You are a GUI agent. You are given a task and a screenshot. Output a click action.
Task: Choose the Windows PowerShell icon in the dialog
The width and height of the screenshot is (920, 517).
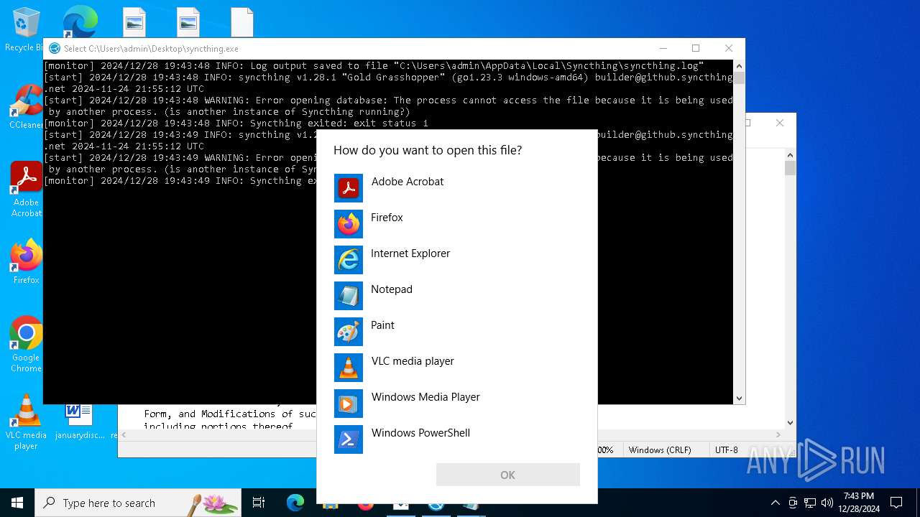click(x=349, y=439)
